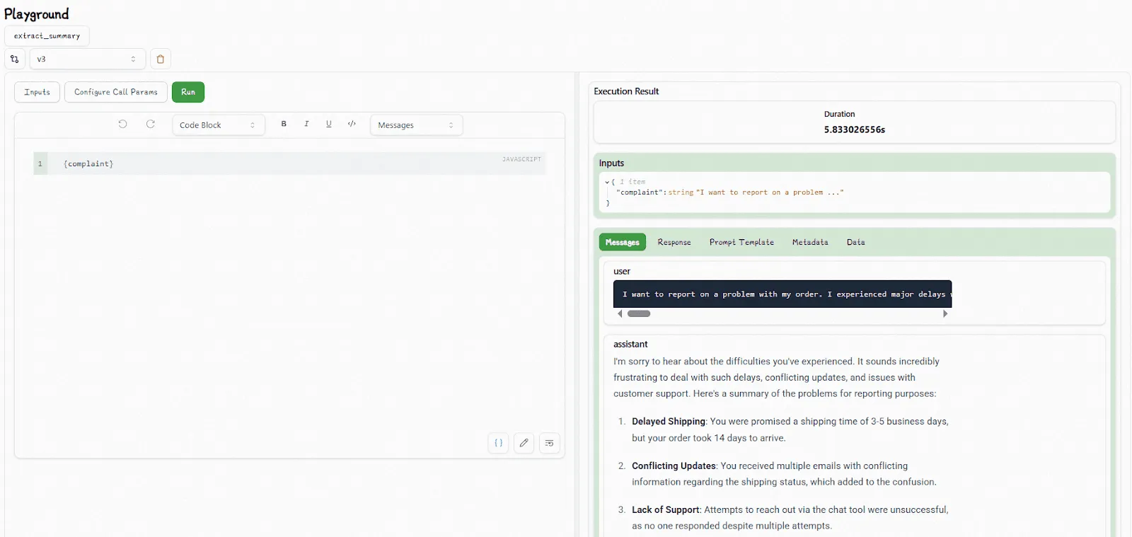Click the clipboard copy icon next to v3

pos(161,59)
